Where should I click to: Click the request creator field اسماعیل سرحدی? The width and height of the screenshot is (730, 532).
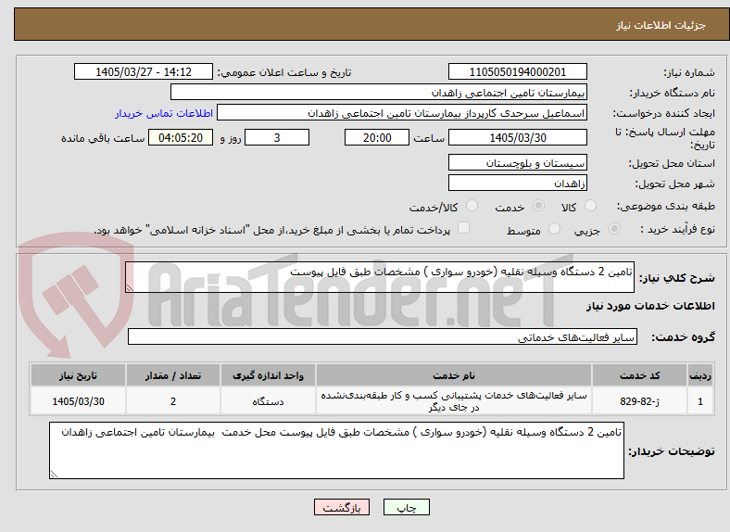402,113
